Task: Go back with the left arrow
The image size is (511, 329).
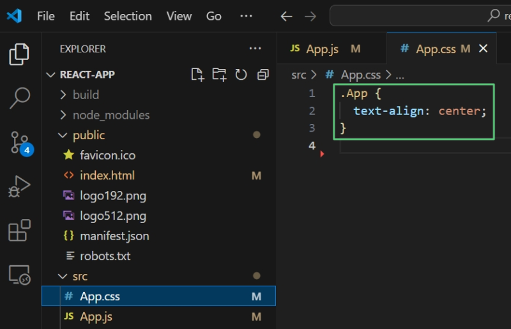Action: tap(286, 17)
